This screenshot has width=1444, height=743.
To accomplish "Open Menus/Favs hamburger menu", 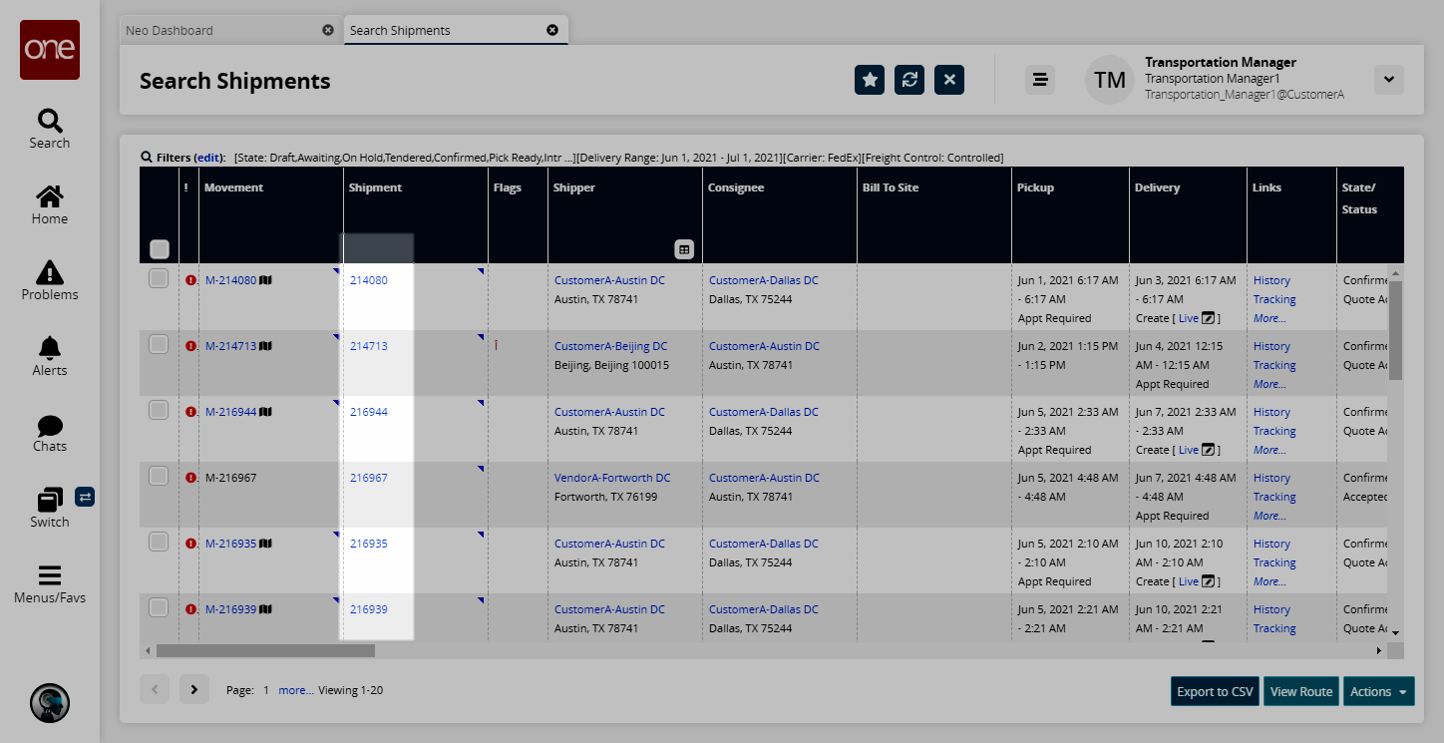I will (49, 576).
